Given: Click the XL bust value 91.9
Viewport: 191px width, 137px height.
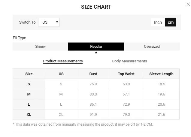Looking at the screenshot, I should 93,115.
